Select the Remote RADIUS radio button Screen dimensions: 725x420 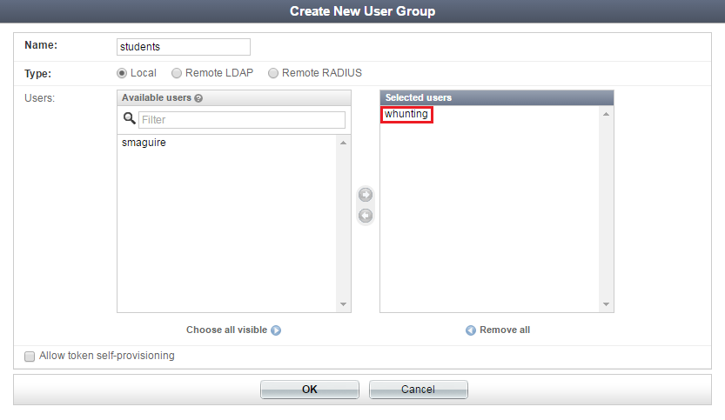coord(273,73)
